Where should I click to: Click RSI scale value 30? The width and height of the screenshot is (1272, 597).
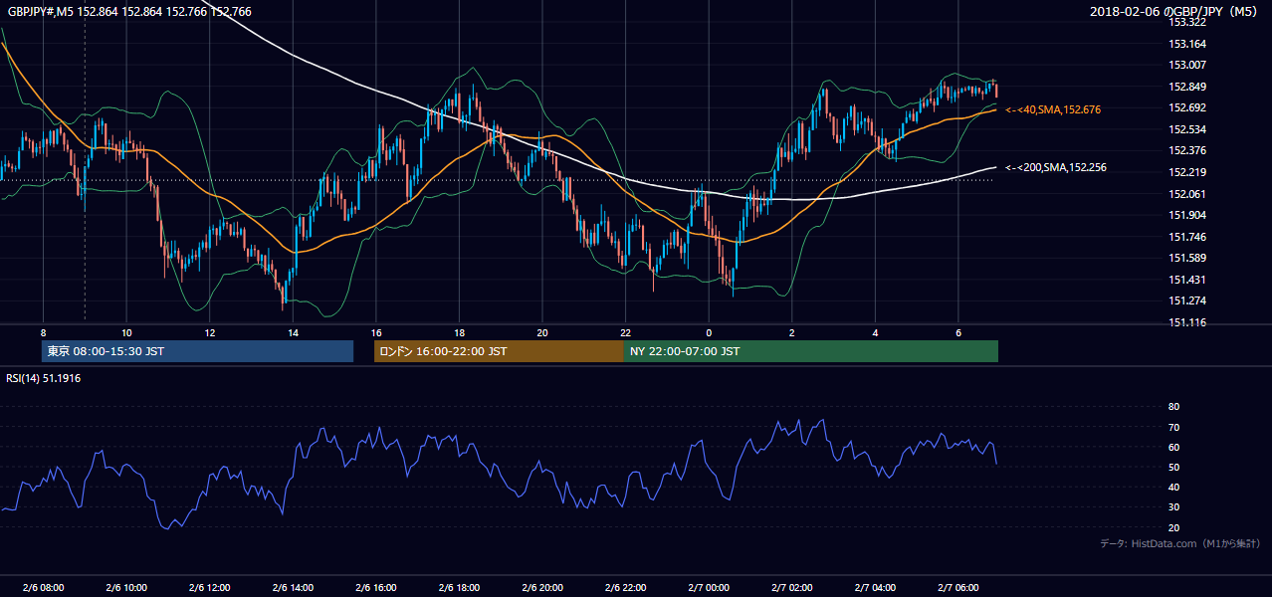pos(1174,507)
